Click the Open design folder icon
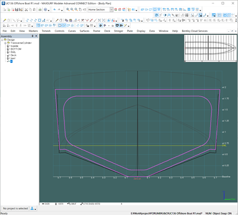238x215 pixels. (9, 10)
